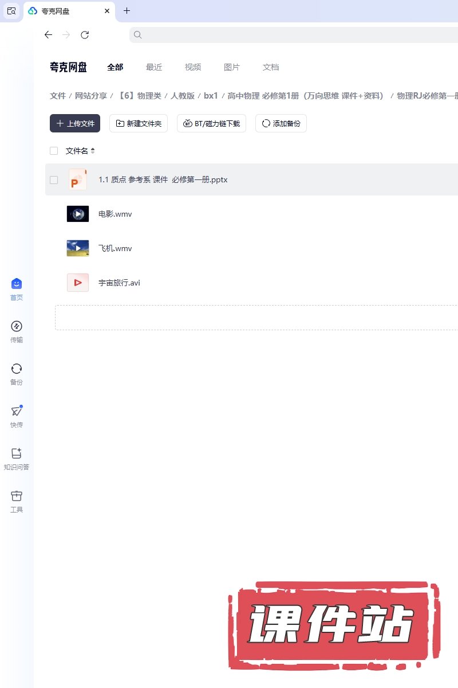Check the box for 1.1 质点 参考系 pptx file
This screenshot has width=458, height=688.
[x=54, y=179]
